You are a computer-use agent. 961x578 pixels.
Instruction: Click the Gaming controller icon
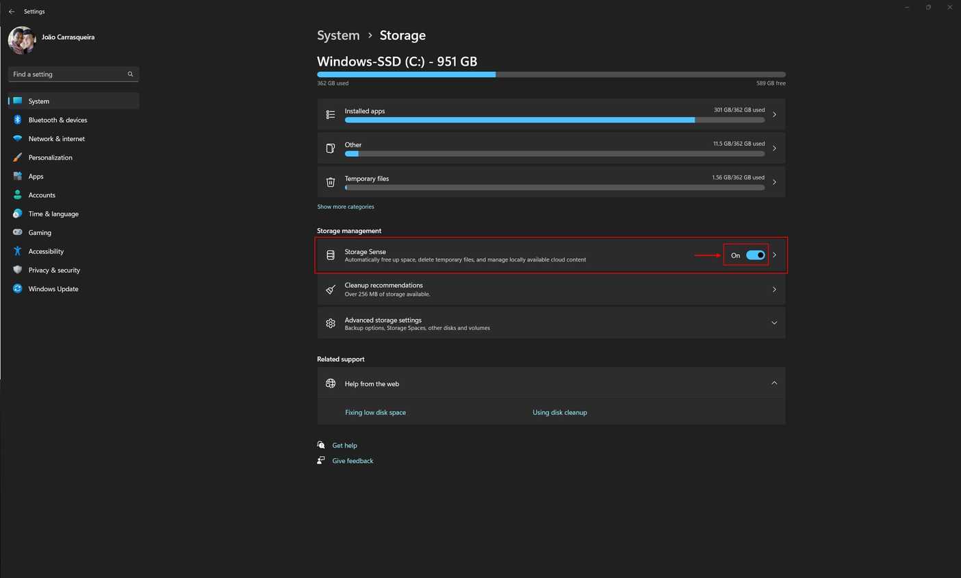coord(18,232)
